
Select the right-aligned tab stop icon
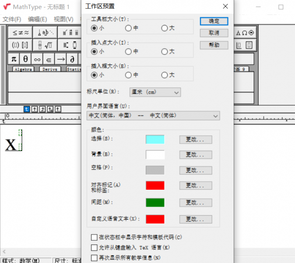coord(42,109)
